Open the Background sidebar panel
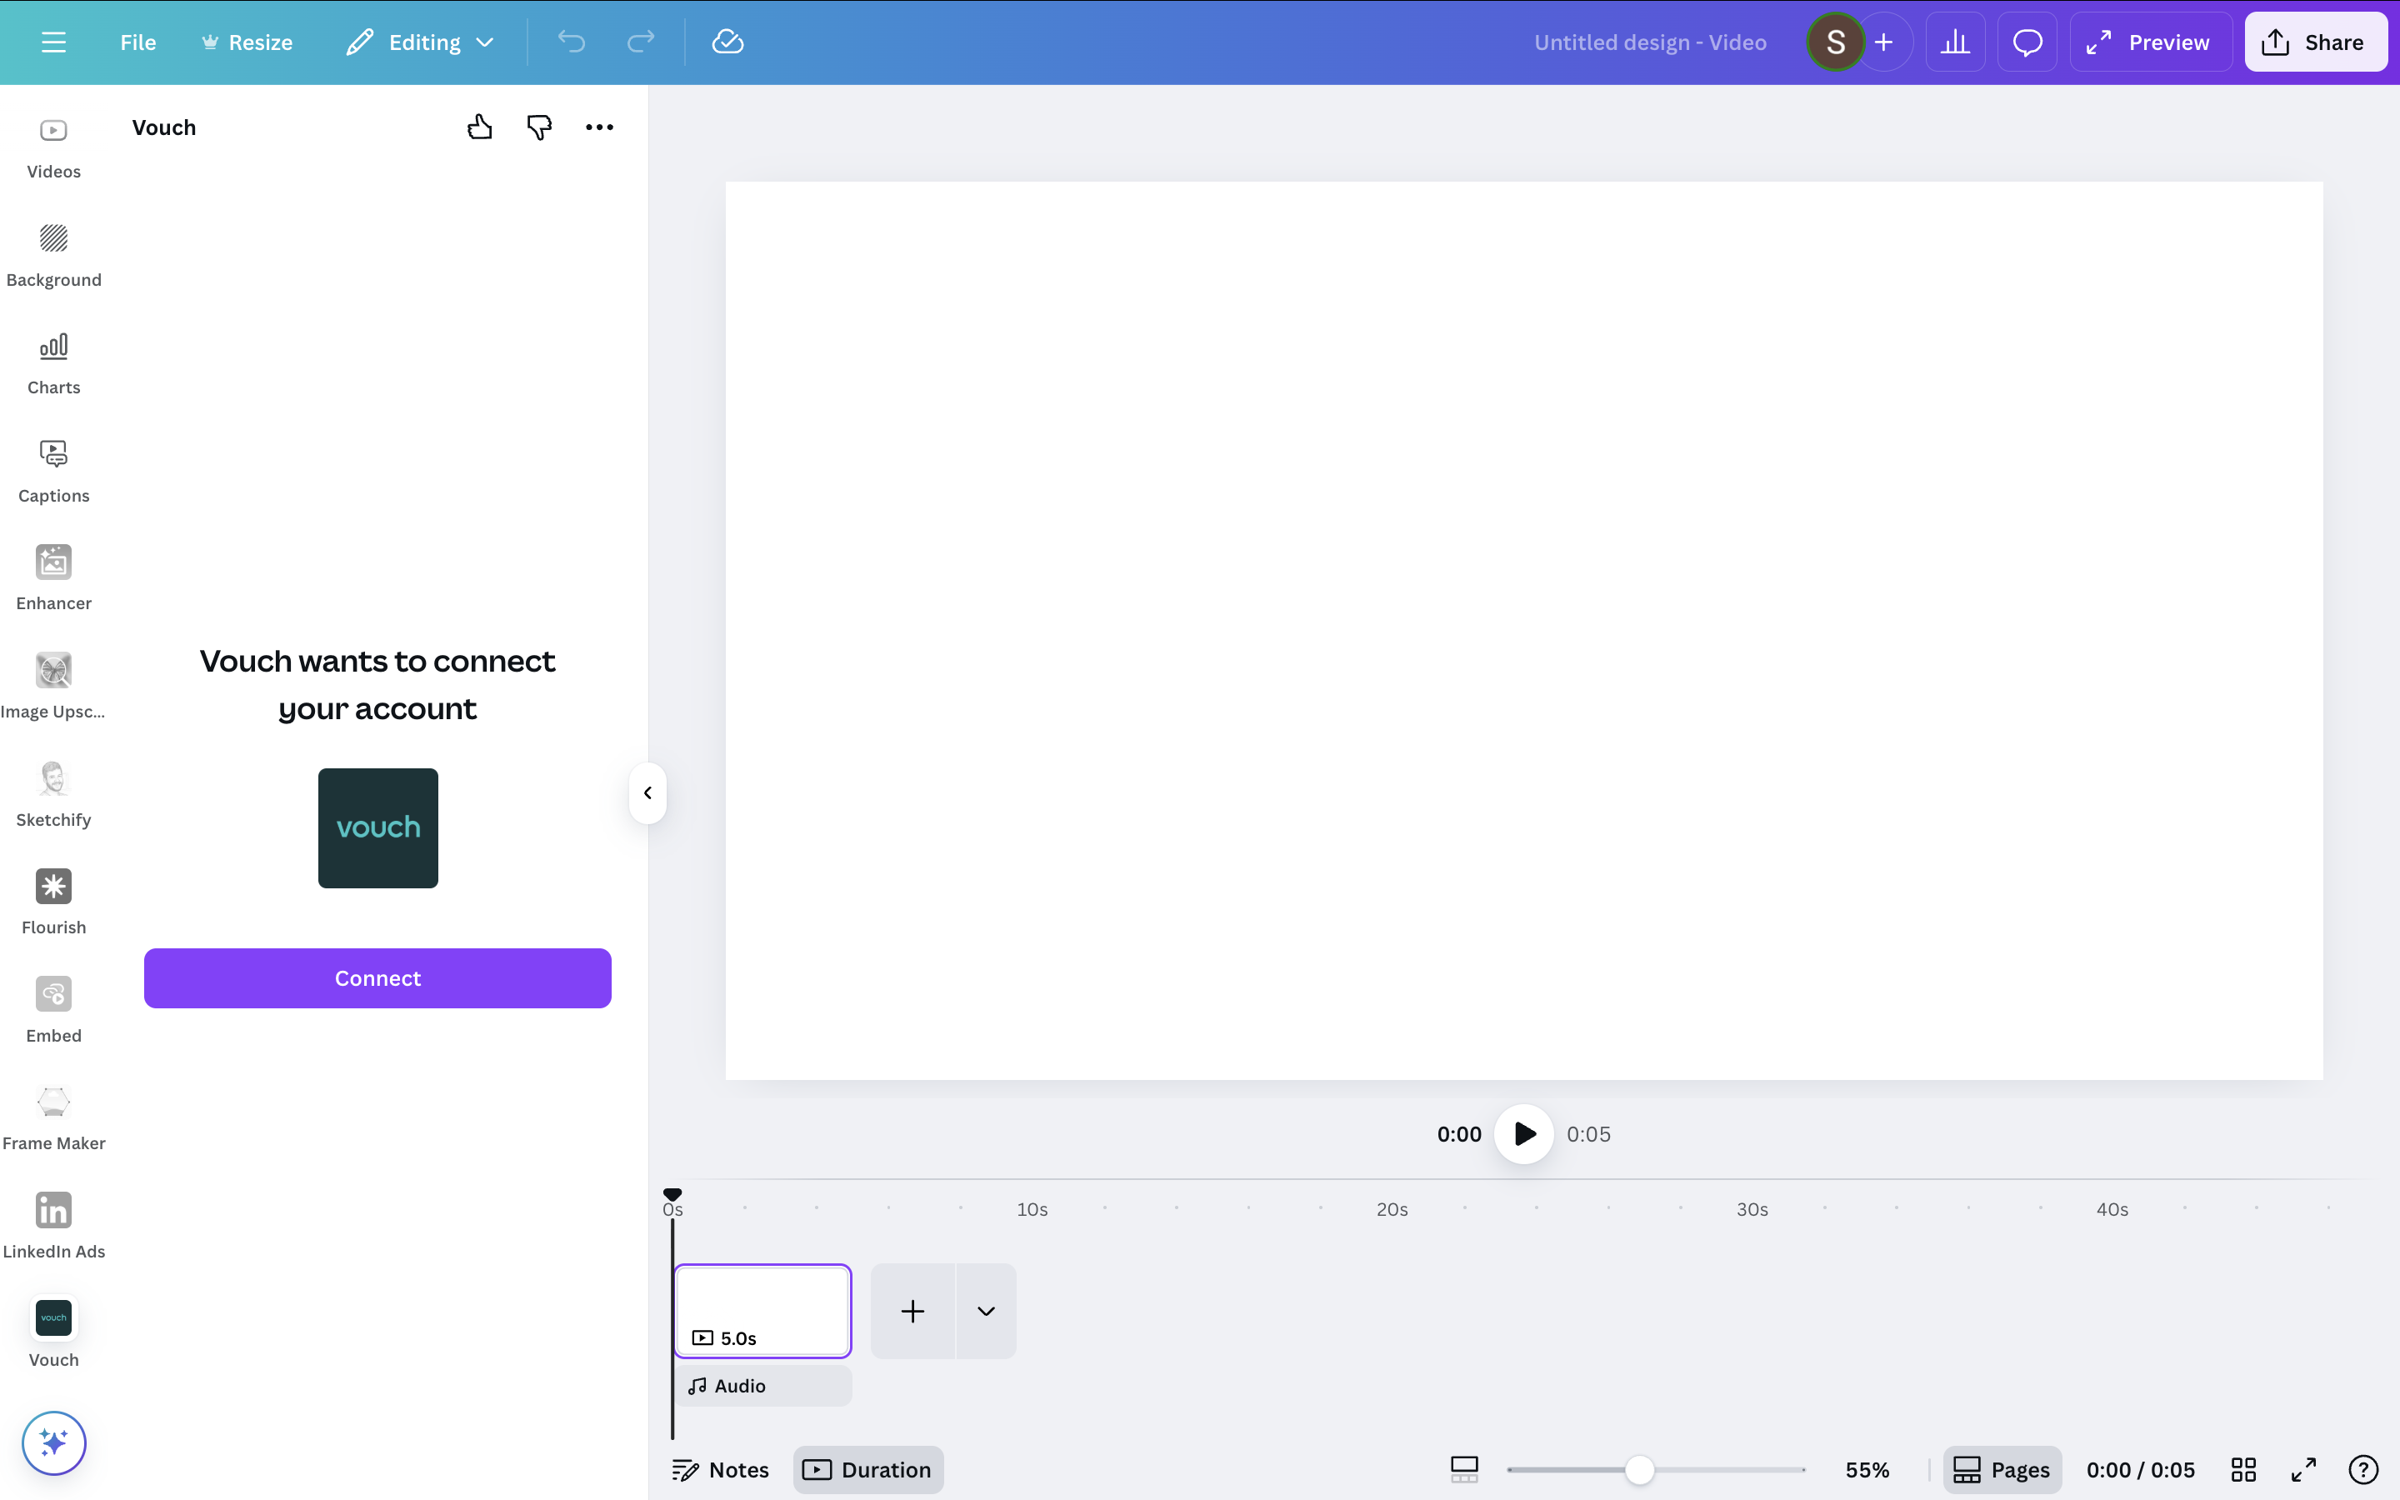 tap(53, 256)
